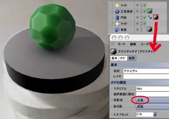This screenshot has height=119, width=169.
Task: Toggle the green check on ライト above 背景
Action: pyautogui.click(x=145, y=23)
